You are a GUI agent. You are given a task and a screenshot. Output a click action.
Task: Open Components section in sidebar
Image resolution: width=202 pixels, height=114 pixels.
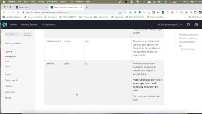click(x=11, y=80)
